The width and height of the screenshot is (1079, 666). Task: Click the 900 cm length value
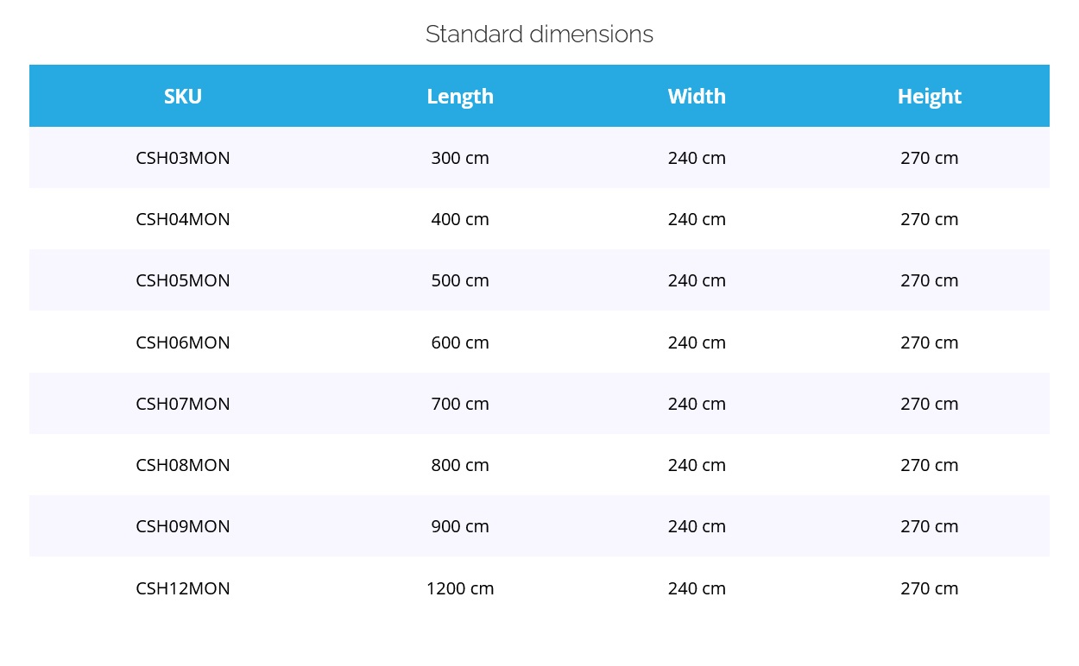pyautogui.click(x=460, y=526)
